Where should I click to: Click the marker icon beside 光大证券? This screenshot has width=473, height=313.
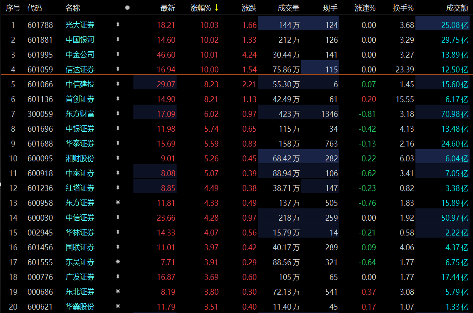(x=118, y=25)
